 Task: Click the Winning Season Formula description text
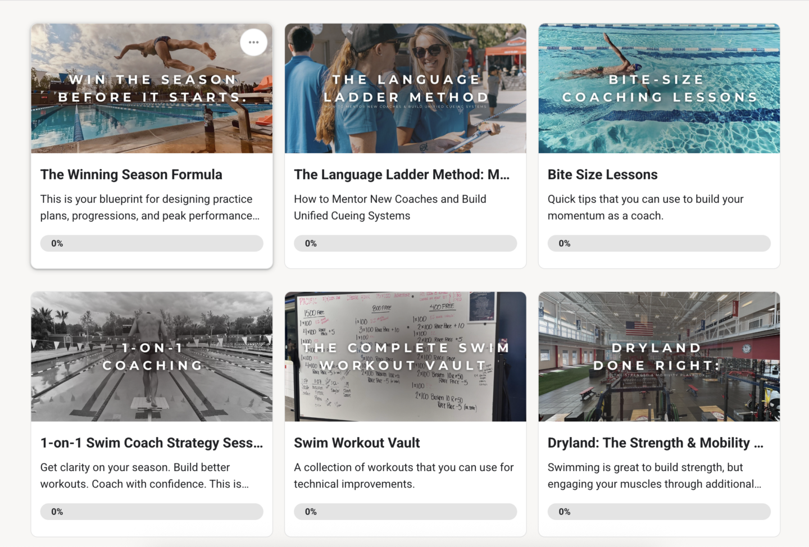coord(149,207)
